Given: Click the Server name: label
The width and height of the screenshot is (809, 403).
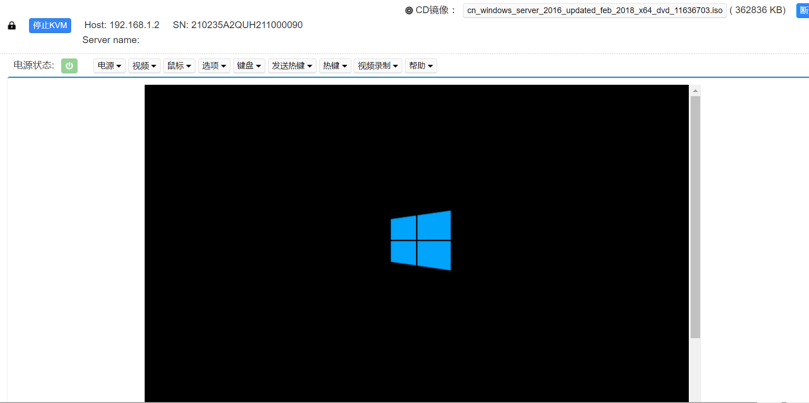Looking at the screenshot, I should tap(111, 40).
